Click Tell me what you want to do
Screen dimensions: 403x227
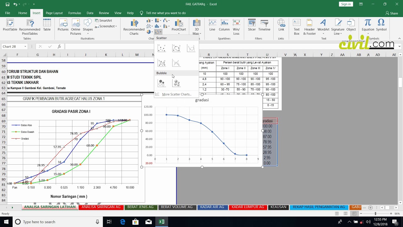point(163,13)
